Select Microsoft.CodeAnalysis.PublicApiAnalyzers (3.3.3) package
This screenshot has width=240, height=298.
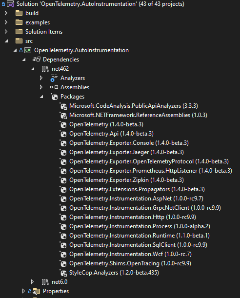tap(134, 106)
